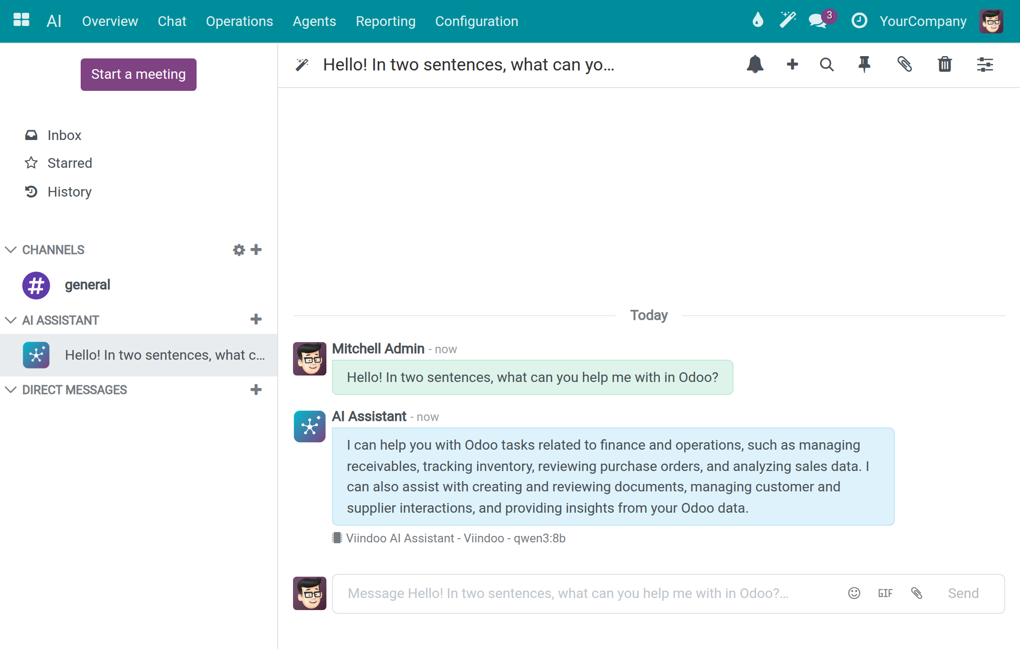The height and width of the screenshot is (649, 1020).
Task: Open the GIF picker in composer
Action: tap(885, 593)
